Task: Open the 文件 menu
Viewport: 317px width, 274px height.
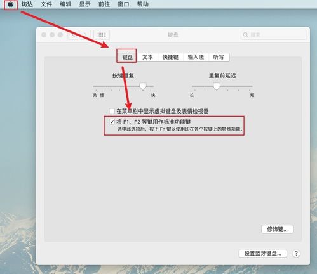Action: coord(46,4)
